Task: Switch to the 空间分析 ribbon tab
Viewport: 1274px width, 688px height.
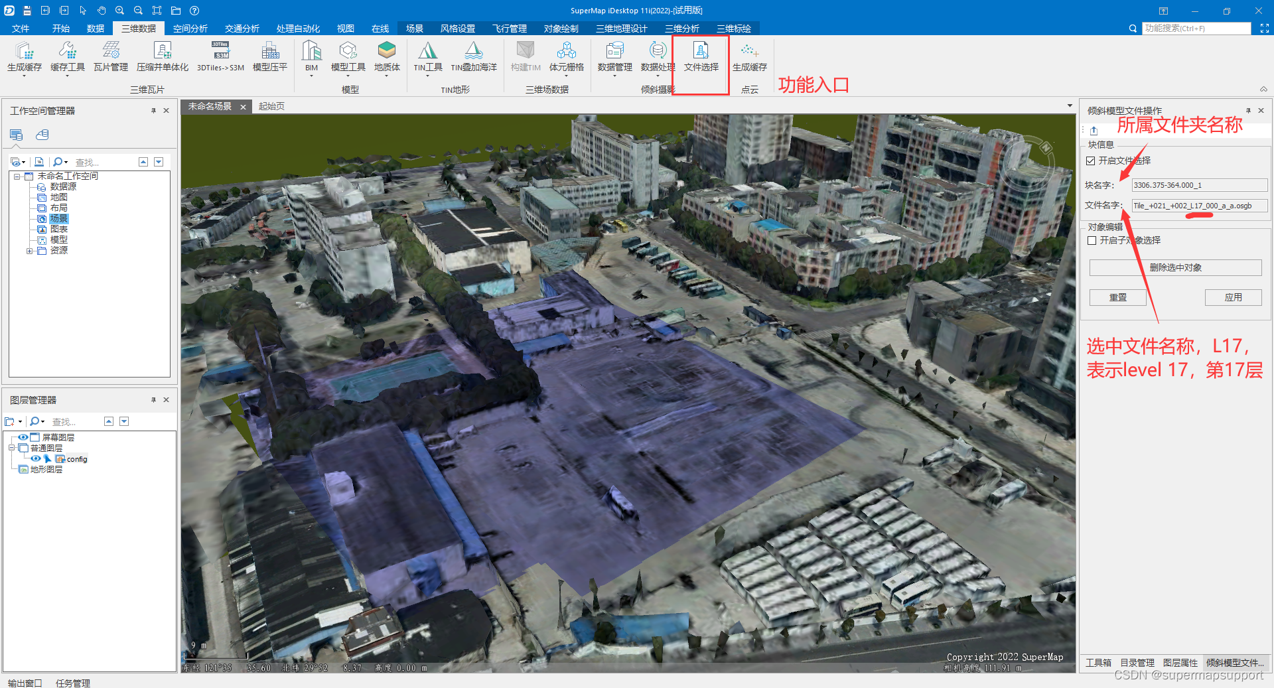Action: pos(190,29)
